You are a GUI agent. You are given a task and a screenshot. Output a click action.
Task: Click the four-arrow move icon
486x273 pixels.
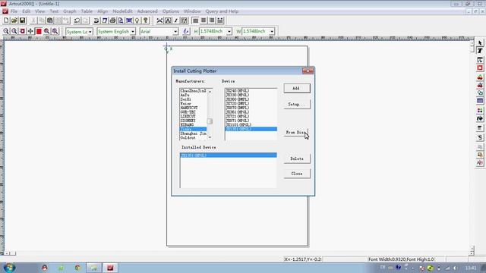point(30,31)
